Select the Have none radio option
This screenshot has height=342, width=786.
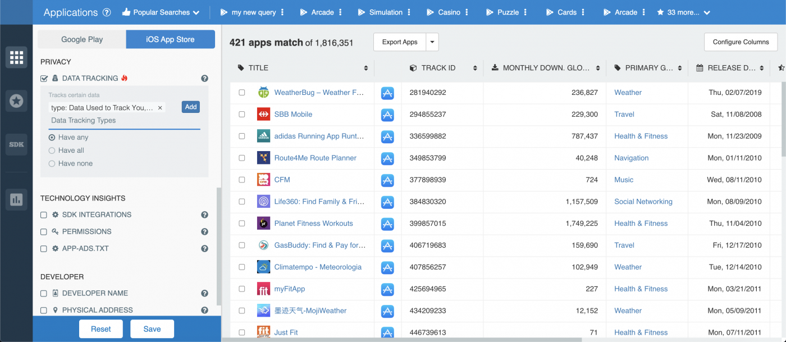point(52,163)
